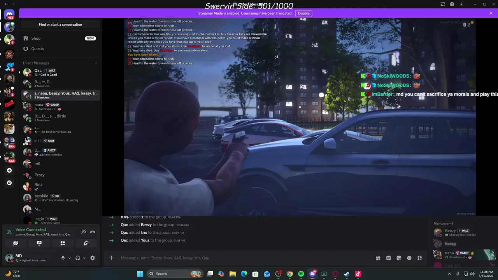The height and width of the screenshot is (280, 498).
Task: Open the Quests page
Action: (60, 49)
